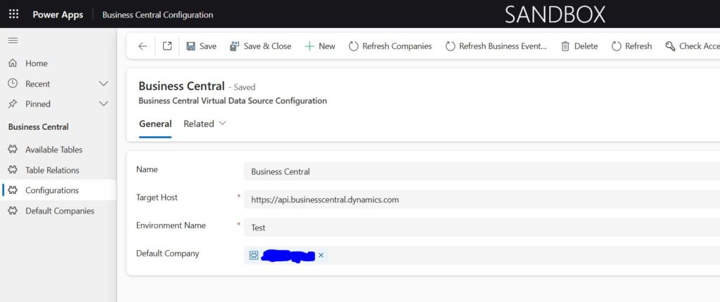The width and height of the screenshot is (720, 302).
Task: Open record in new window icon
Action: click(167, 46)
